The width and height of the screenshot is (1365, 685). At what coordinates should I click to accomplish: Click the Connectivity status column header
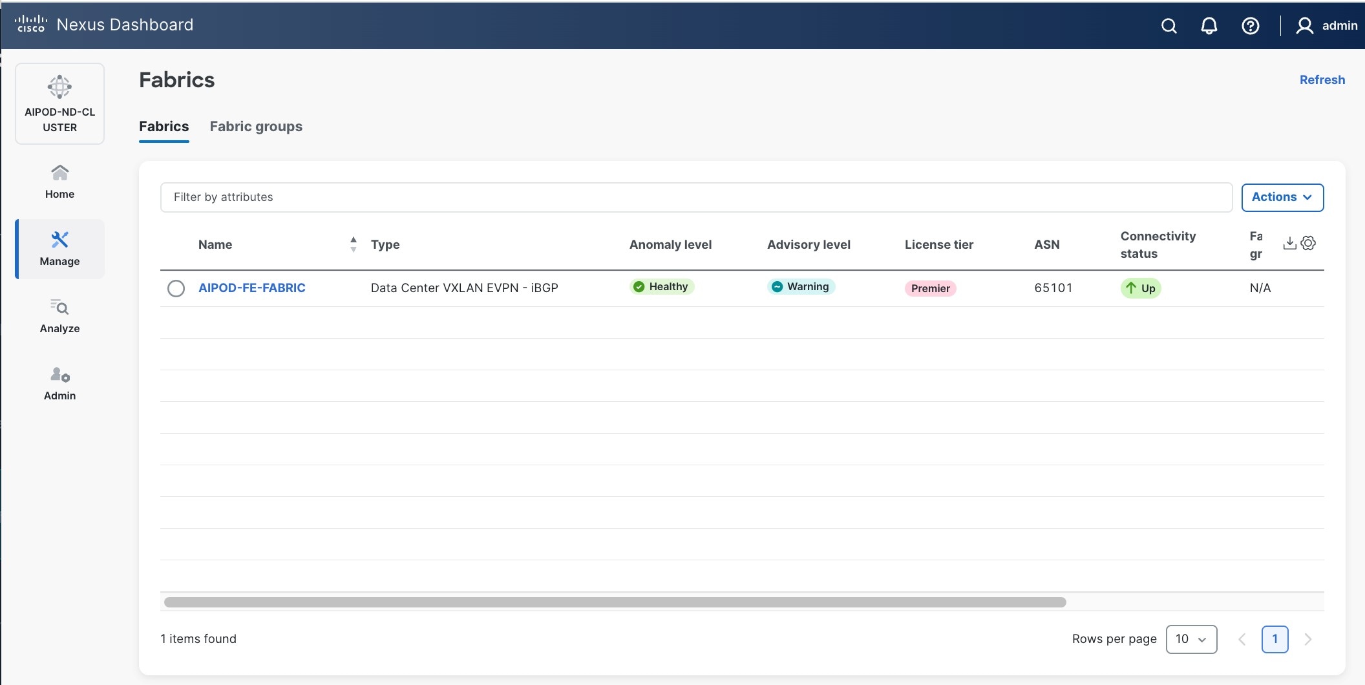tap(1158, 245)
